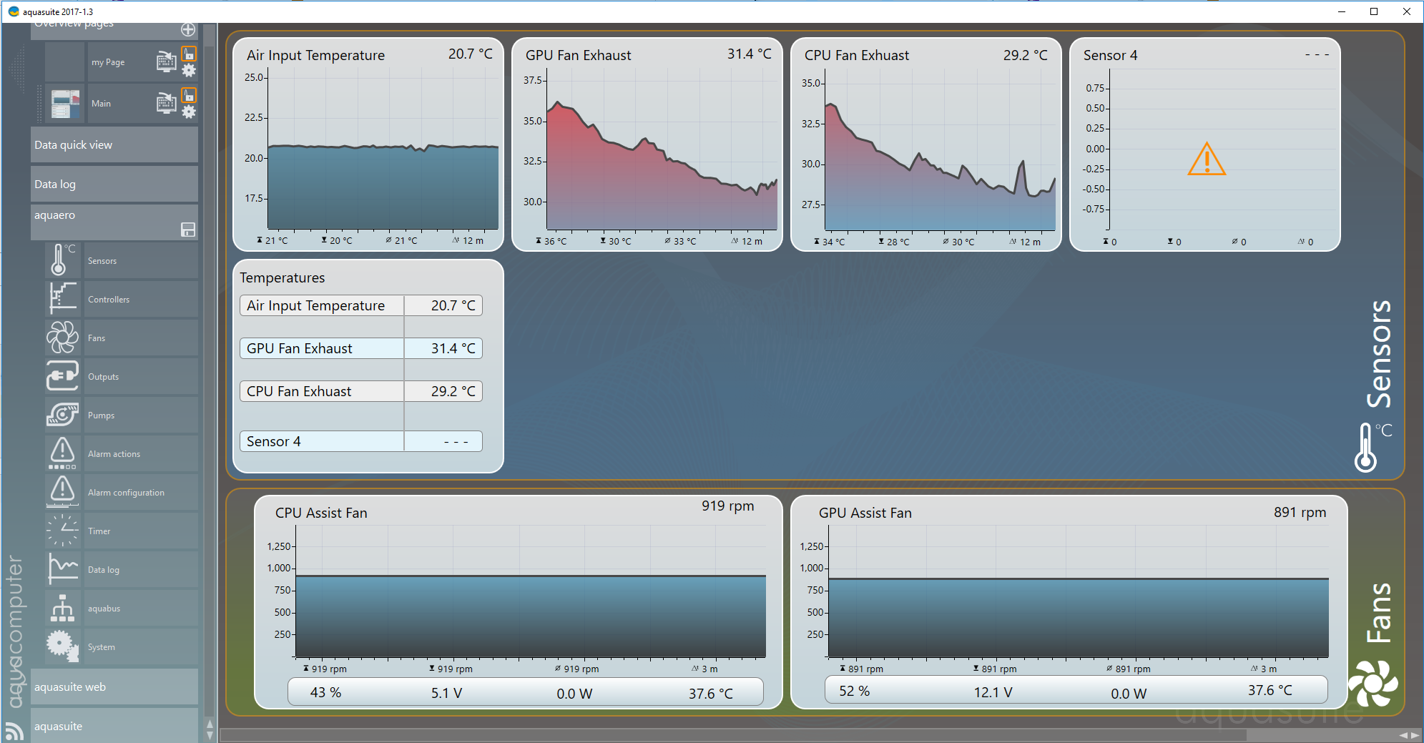This screenshot has height=743, width=1424.
Task: Open the gear settings for my Page
Action: pos(189,70)
